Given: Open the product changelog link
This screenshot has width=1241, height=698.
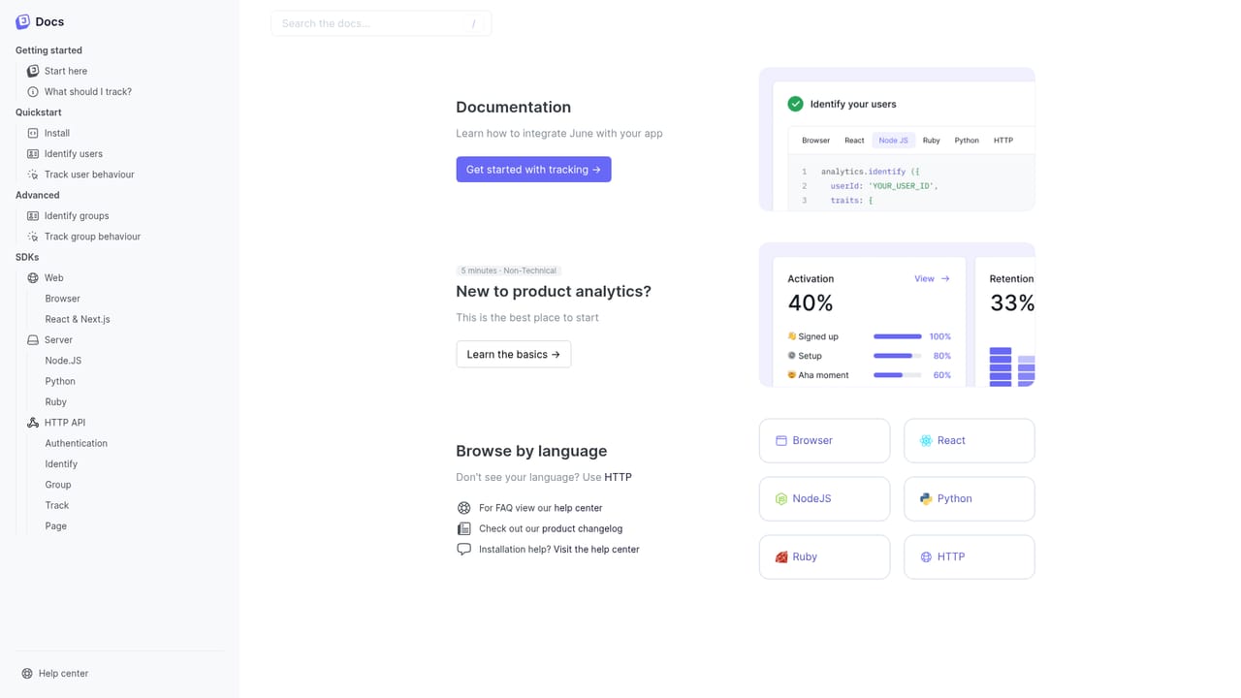Looking at the screenshot, I should tap(582, 528).
